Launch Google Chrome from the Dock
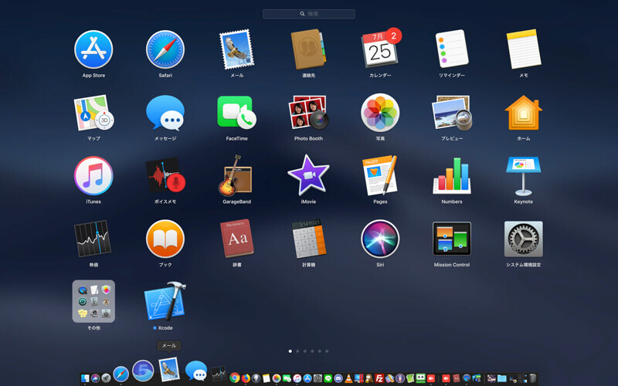 click(x=235, y=378)
